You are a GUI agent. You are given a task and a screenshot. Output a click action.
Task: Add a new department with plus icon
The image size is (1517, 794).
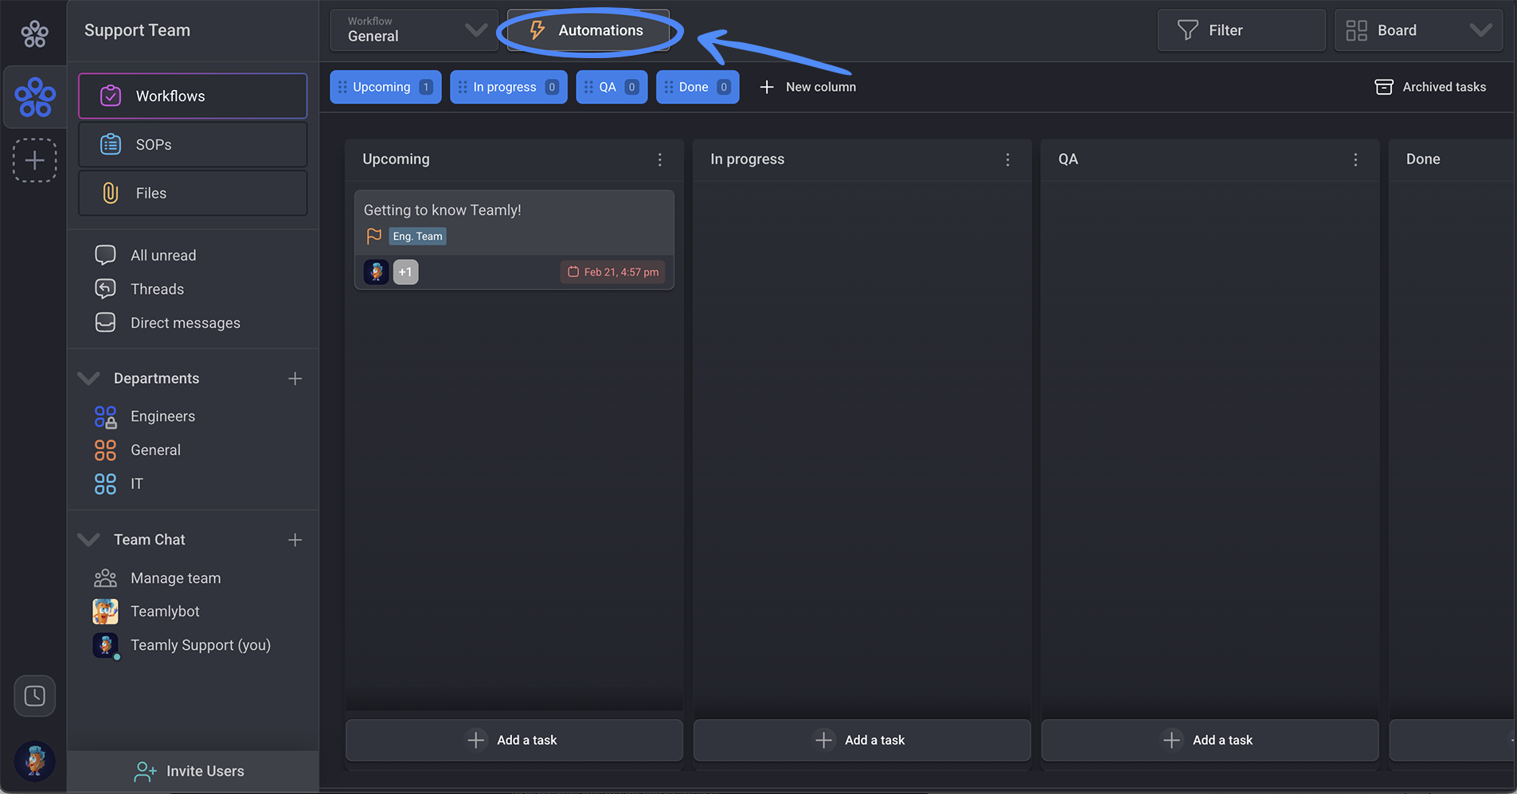point(295,378)
